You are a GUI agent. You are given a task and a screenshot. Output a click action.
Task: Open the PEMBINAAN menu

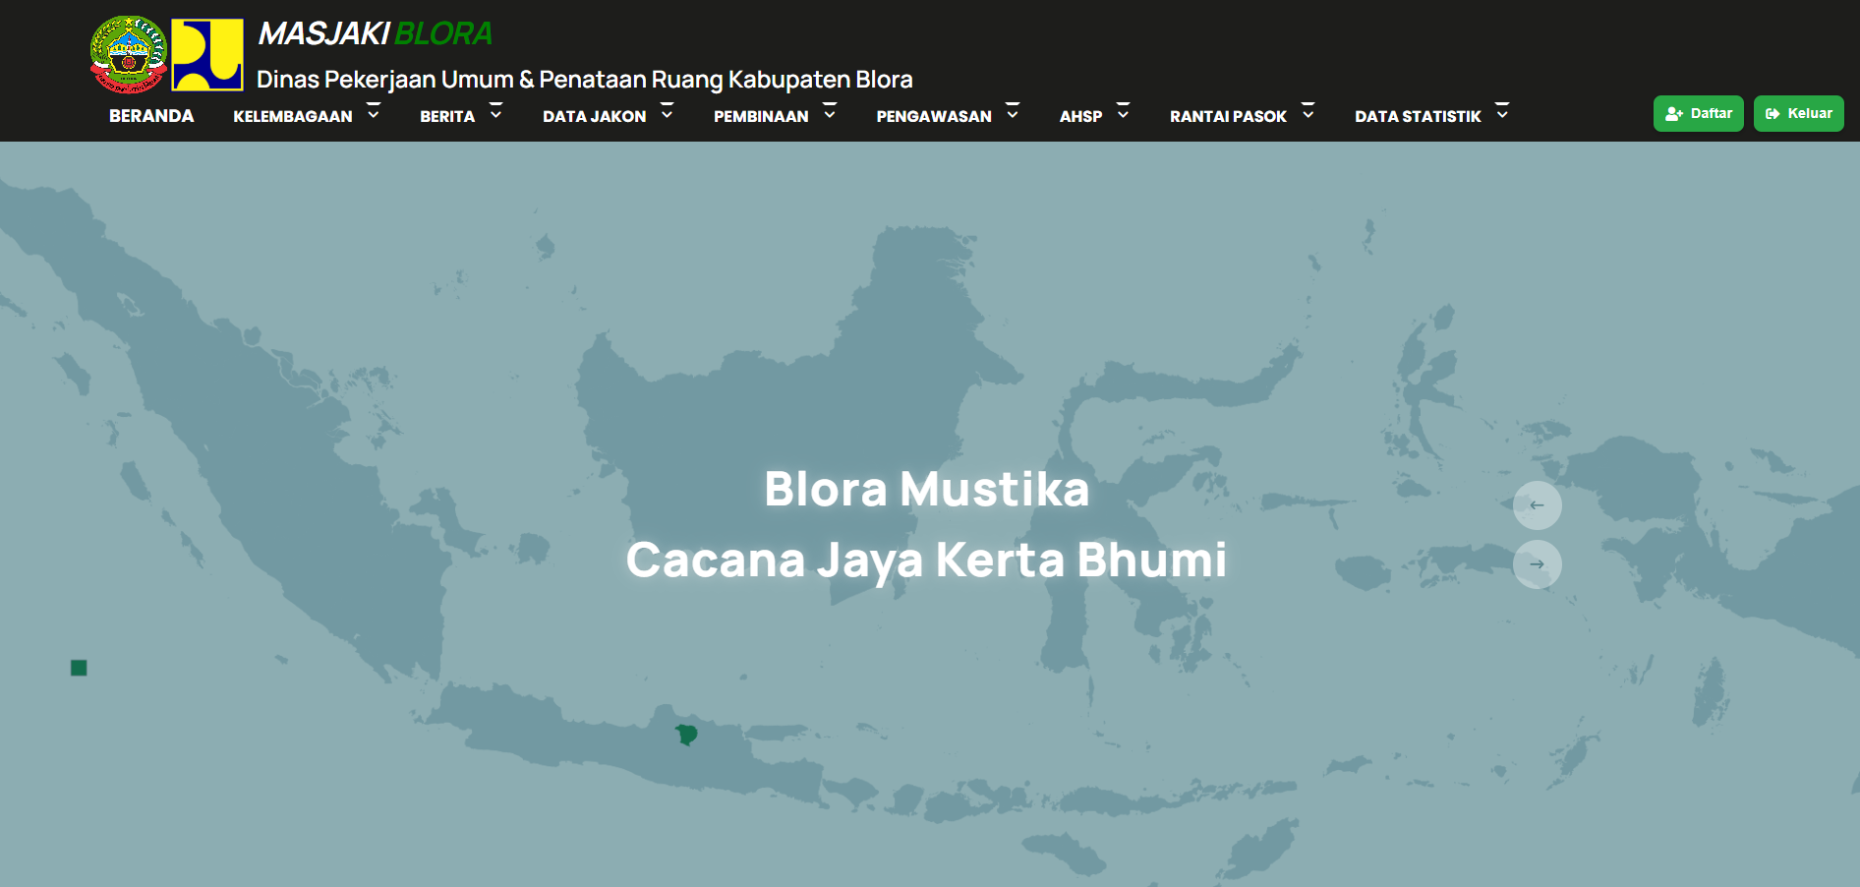[x=761, y=116]
